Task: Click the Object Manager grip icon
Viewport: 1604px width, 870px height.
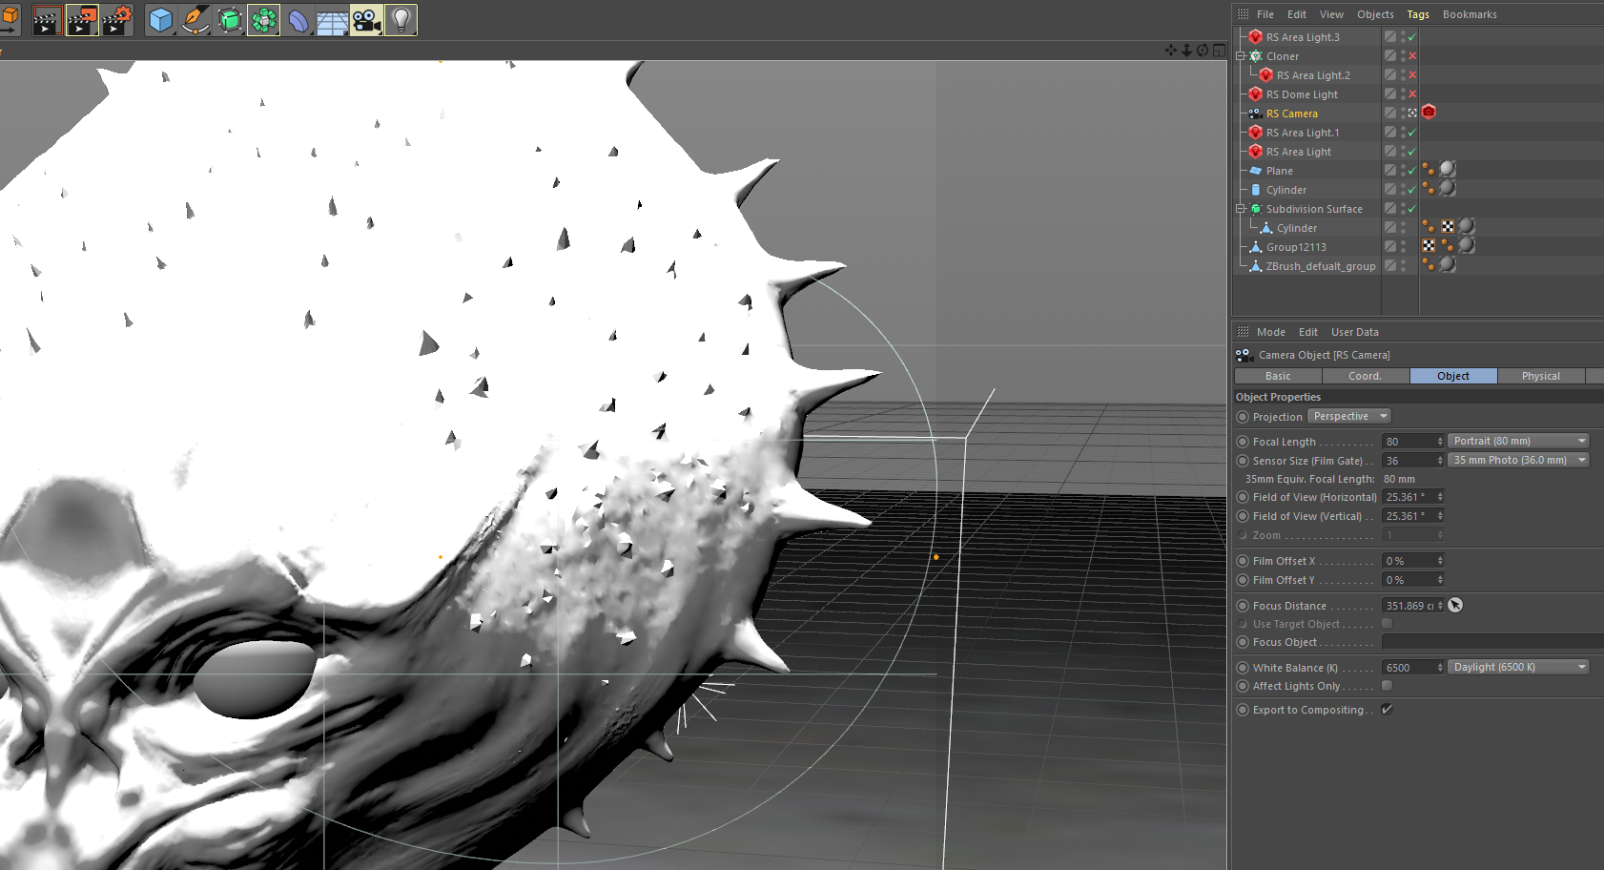Action: pos(1243,14)
